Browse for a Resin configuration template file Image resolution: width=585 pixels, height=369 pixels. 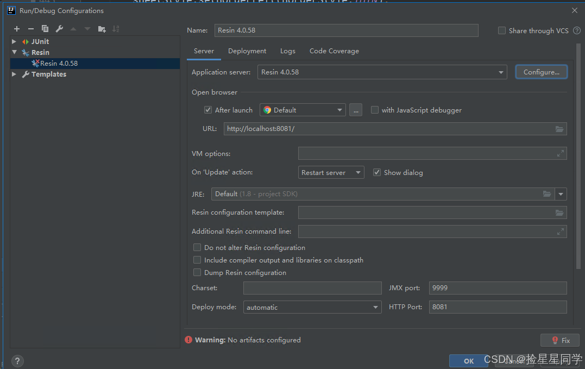pos(559,212)
